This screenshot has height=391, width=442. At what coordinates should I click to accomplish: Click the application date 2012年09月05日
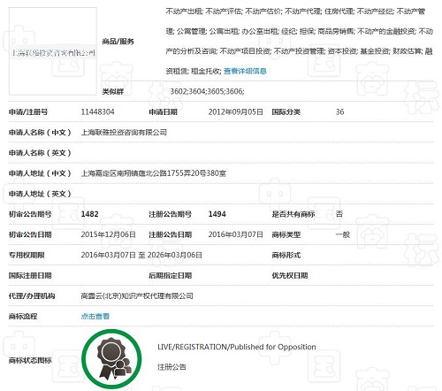(x=235, y=112)
